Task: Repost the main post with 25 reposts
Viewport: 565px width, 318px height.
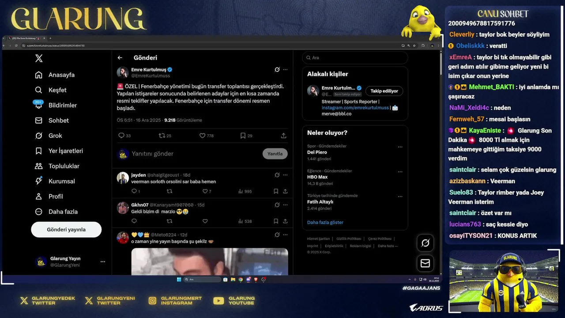Action: click(165, 136)
